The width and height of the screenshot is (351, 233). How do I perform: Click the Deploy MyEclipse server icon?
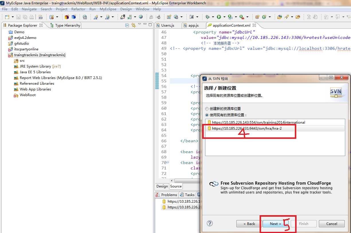(x=123, y=17)
